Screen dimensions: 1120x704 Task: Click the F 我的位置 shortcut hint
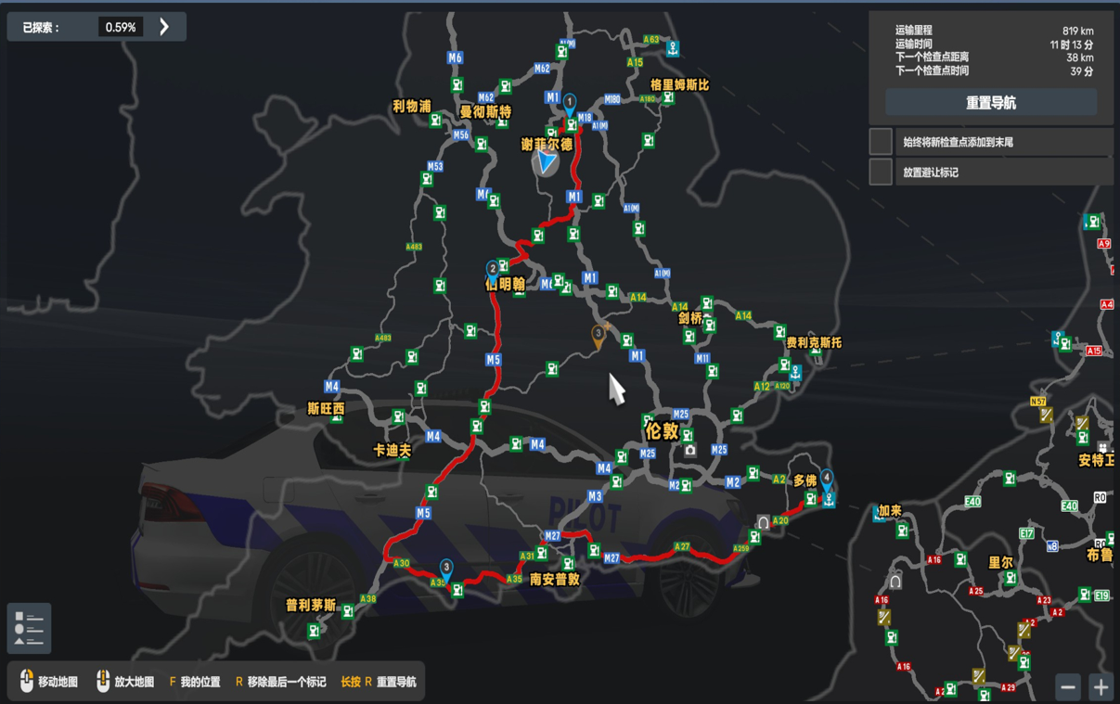[195, 682]
